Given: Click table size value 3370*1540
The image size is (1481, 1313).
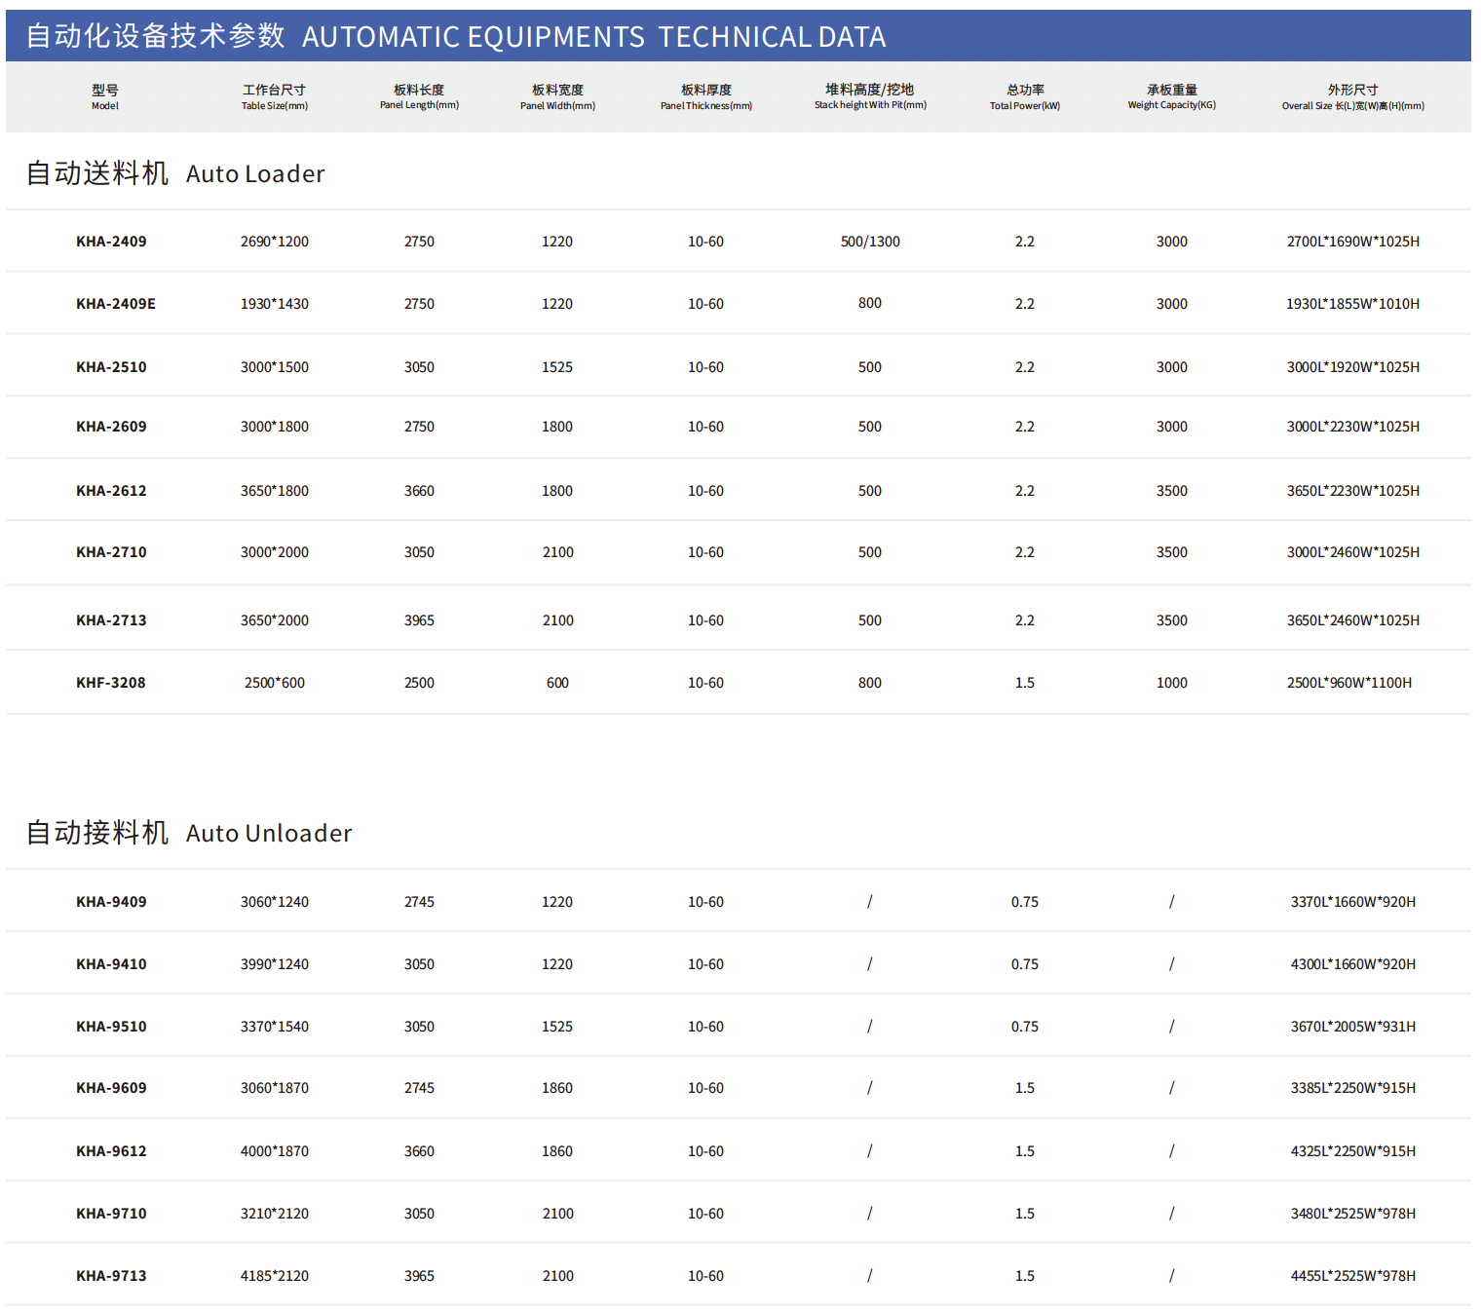Looking at the screenshot, I should pos(275,1027).
